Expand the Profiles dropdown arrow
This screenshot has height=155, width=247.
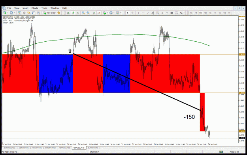pyautogui.click(x=14, y=13)
